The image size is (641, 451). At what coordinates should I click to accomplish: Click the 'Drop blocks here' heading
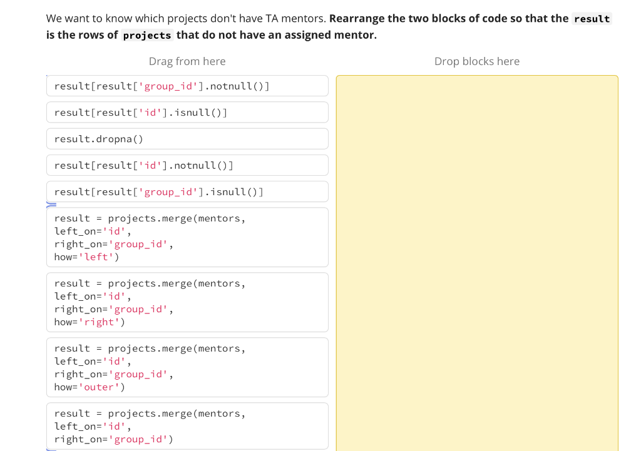tap(476, 61)
